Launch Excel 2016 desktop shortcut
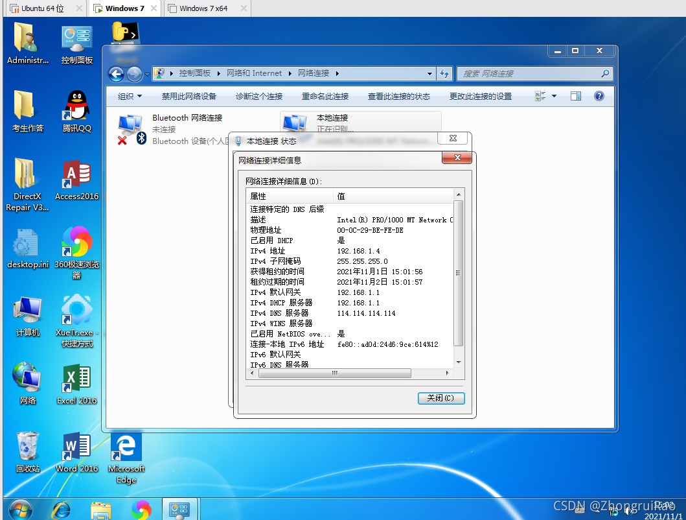Image resolution: width=686 pixels, height=520 pixels. (76, 384)
